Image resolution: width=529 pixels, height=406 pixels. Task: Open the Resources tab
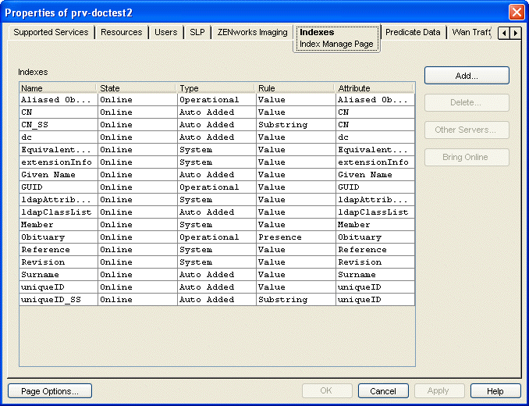click(122, 33)
